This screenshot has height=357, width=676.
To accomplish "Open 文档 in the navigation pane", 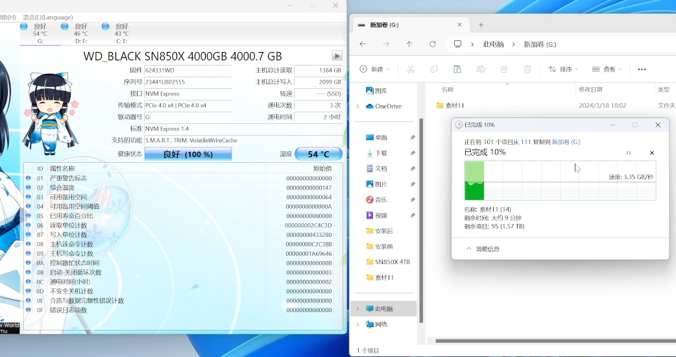I will pyautogui.click(x=376, y=169).
